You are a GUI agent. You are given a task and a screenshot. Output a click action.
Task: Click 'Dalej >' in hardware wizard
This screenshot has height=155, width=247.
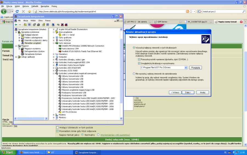pyautogui.click(x=188, y=93)
